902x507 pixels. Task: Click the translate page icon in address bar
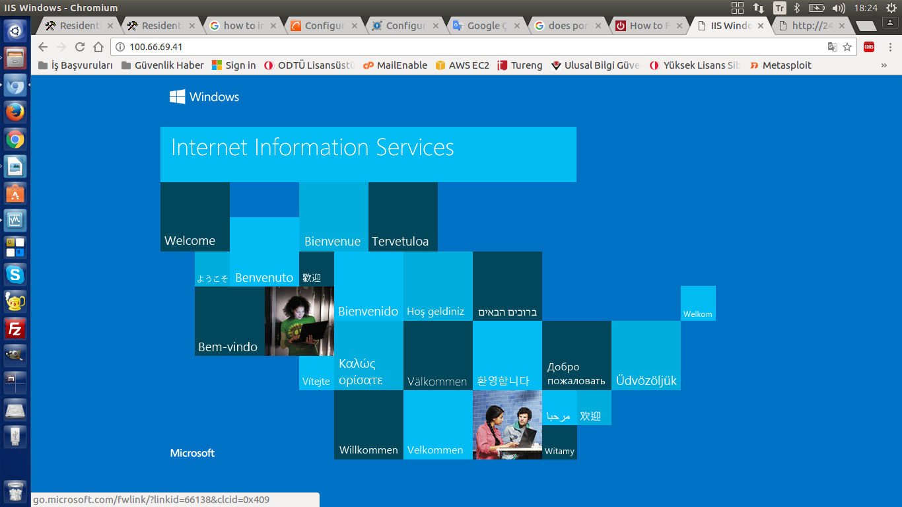[x=833, y=47]
